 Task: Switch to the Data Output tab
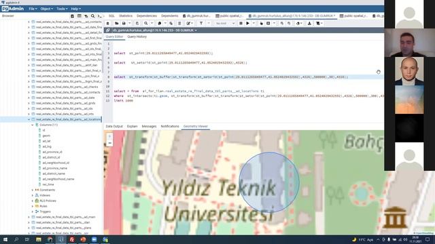(114, 127)
